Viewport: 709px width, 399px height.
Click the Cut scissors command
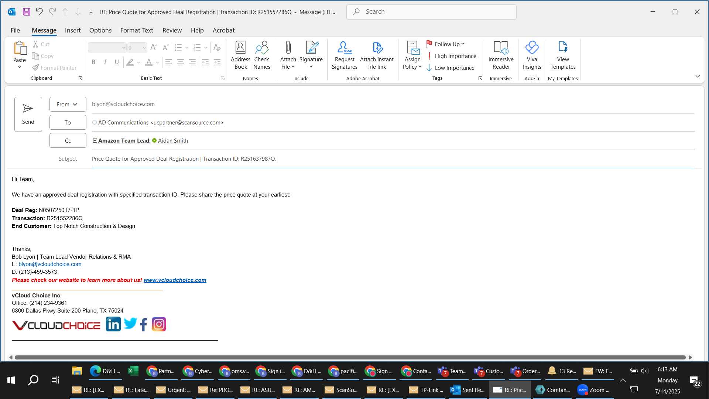(x=41, y=44)
